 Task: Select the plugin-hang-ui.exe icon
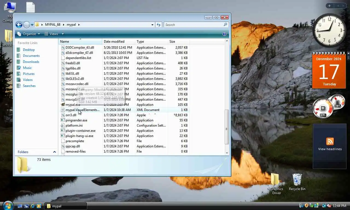(63, 136)
